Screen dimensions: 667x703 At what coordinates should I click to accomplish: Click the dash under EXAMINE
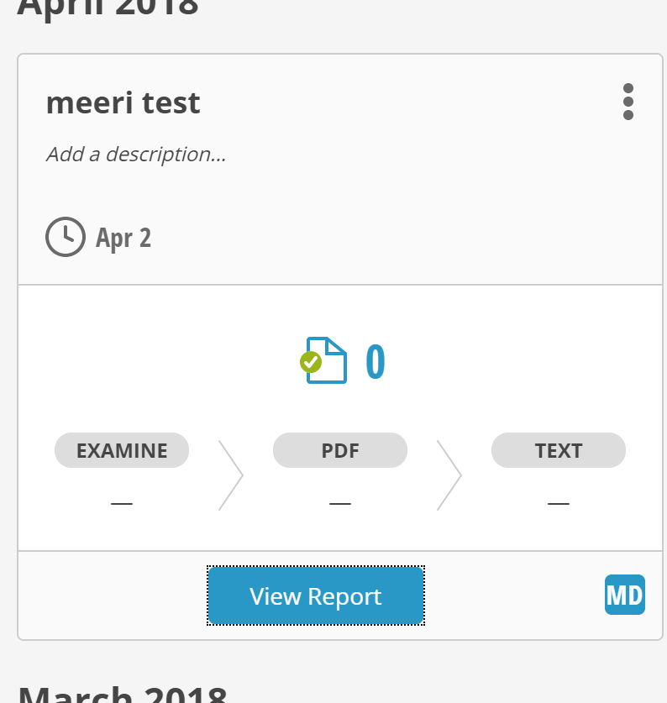[122, 503]
